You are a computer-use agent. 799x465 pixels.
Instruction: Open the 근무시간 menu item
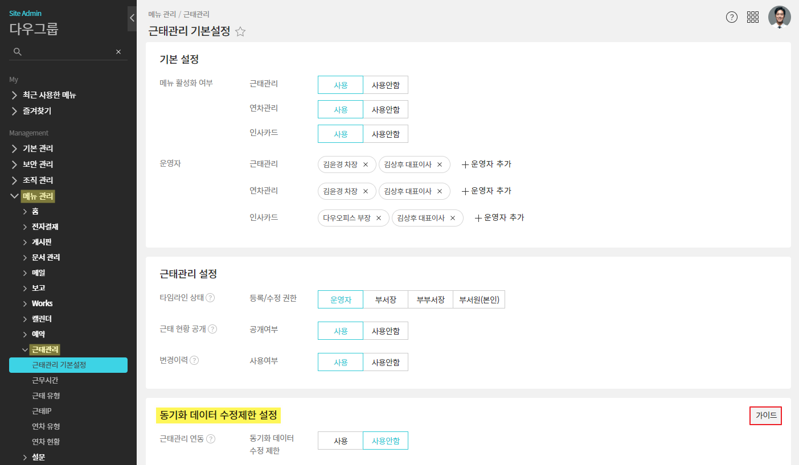click(45, 380)
